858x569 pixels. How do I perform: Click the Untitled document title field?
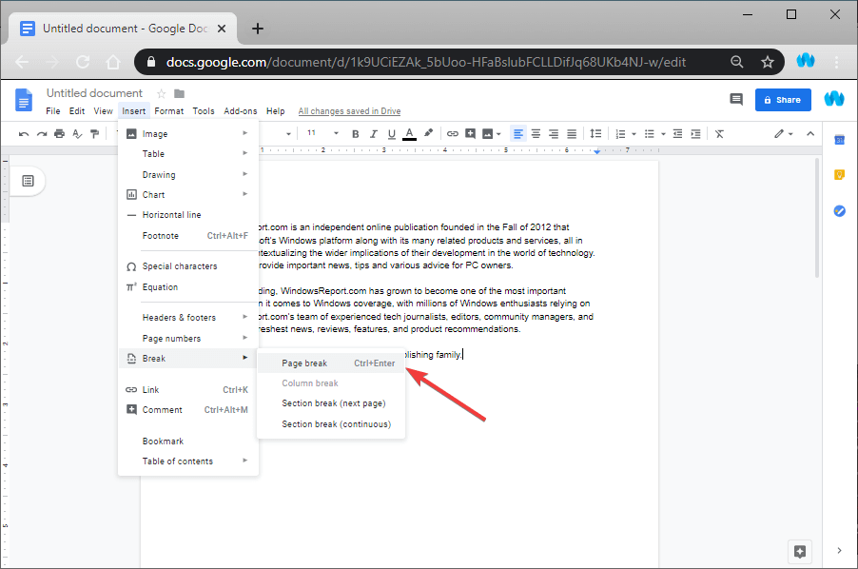click(x=94, y=93)
